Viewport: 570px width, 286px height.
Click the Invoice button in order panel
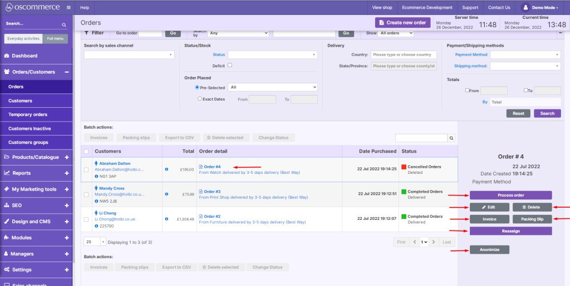pyautogui.click(x=489, y=219)
